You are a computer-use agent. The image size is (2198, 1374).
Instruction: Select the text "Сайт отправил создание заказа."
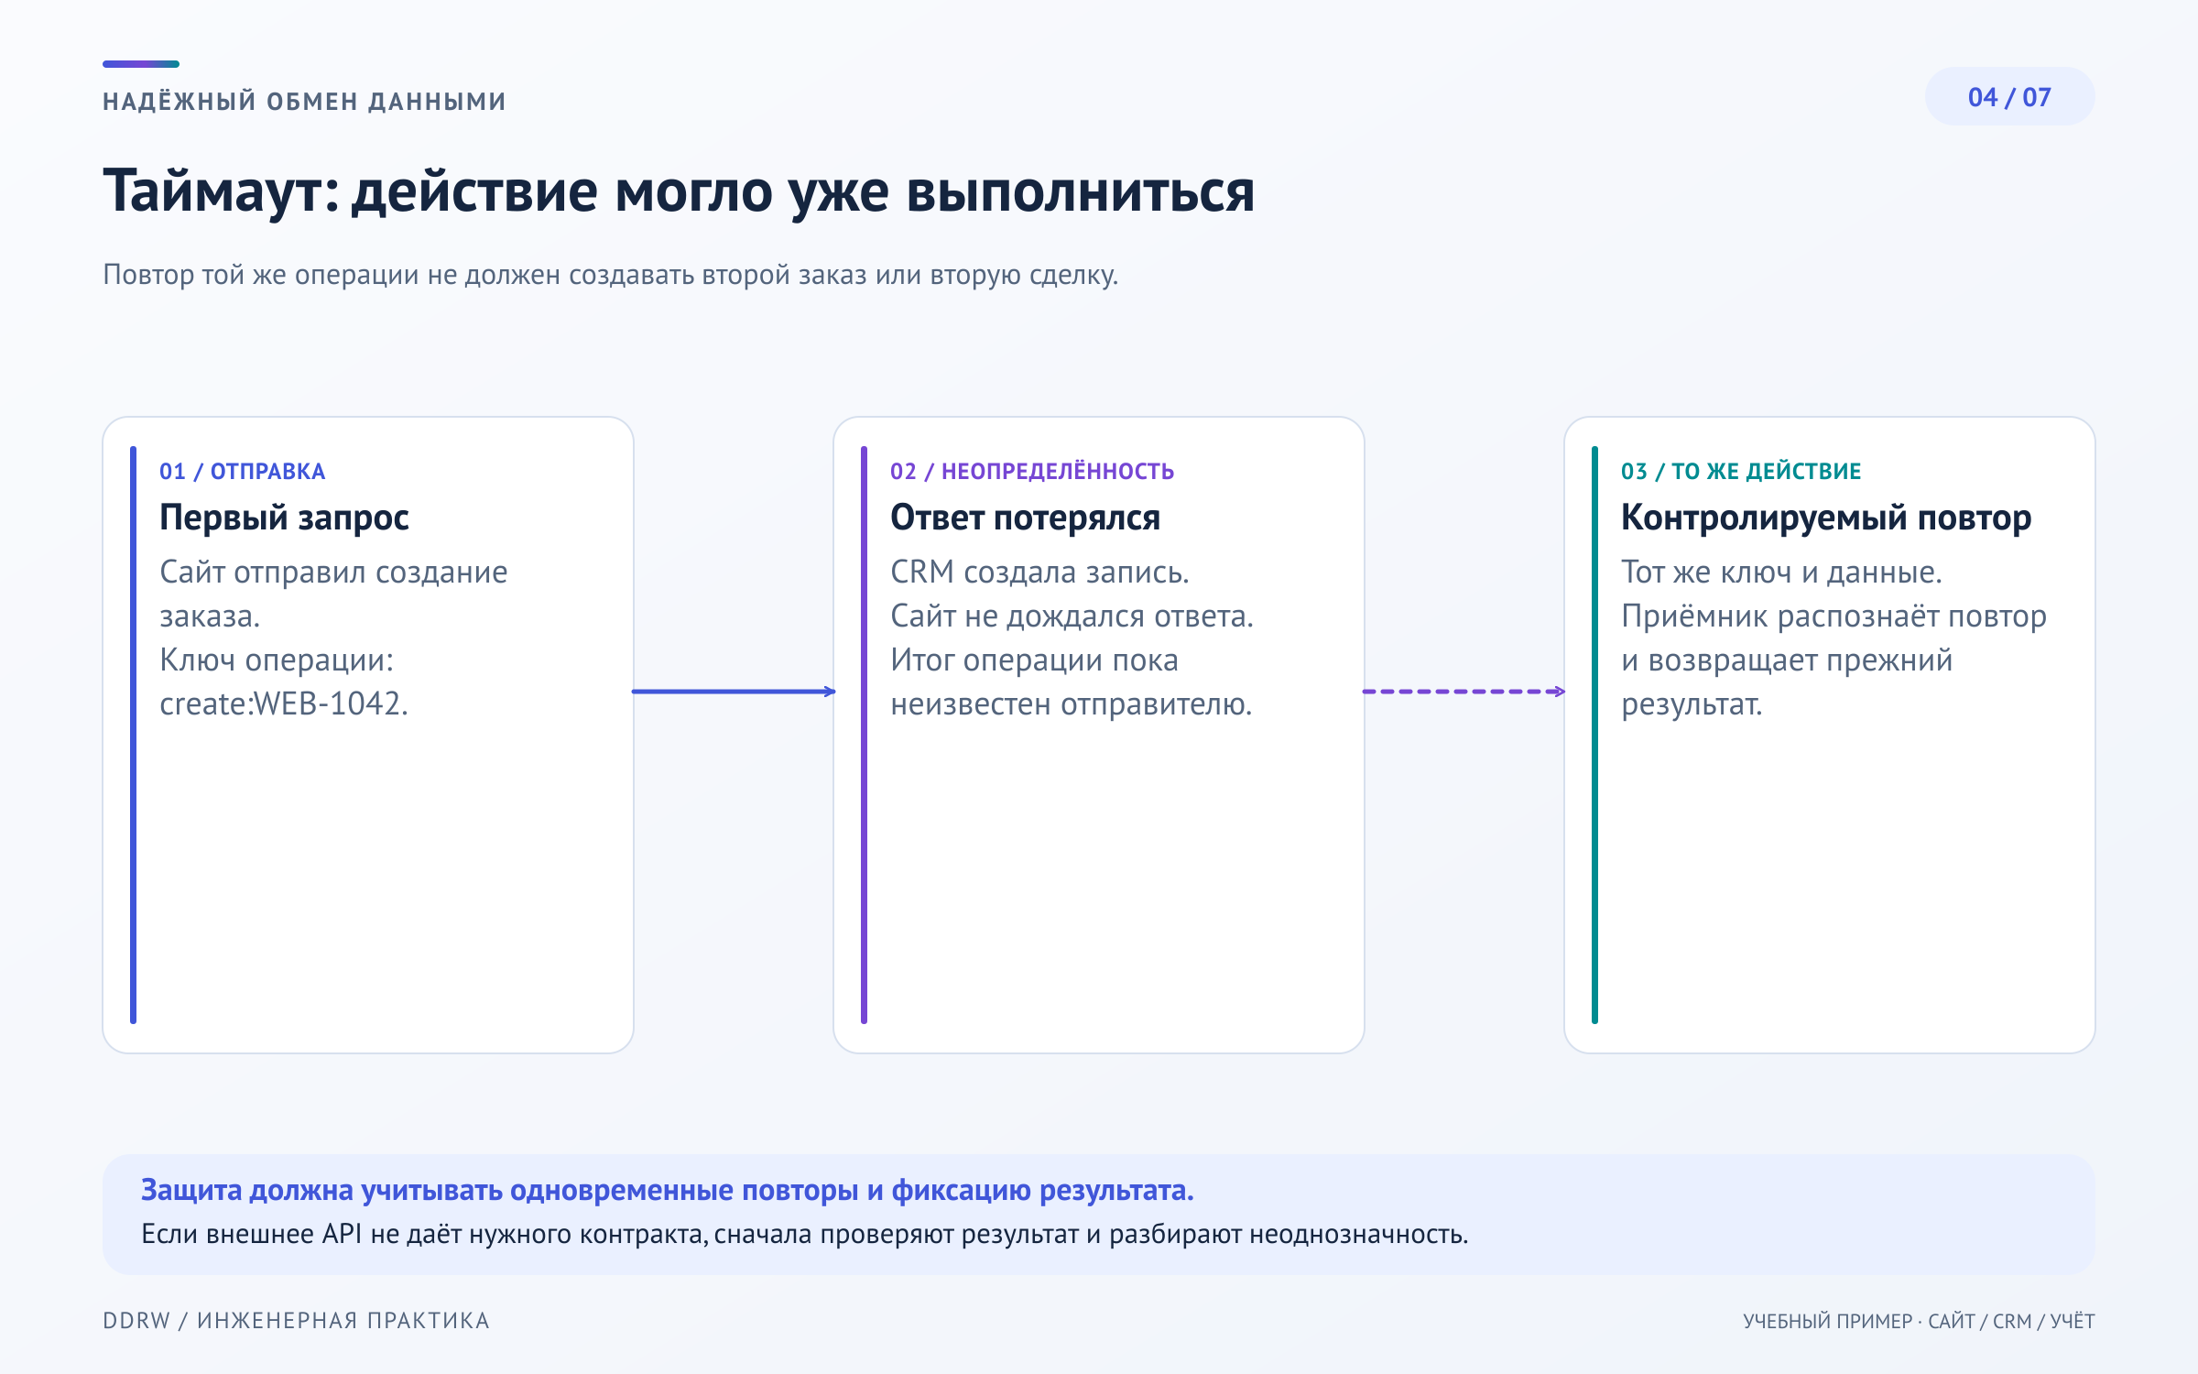tap(333, 594)
